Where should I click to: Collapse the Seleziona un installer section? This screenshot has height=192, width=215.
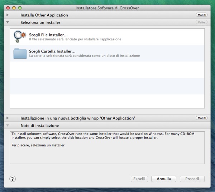8,22
